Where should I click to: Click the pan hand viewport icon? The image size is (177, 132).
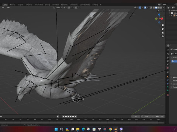pyautogui.click(x=163, y=29)
